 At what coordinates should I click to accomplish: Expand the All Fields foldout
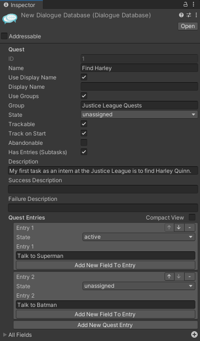pos(5,334)
